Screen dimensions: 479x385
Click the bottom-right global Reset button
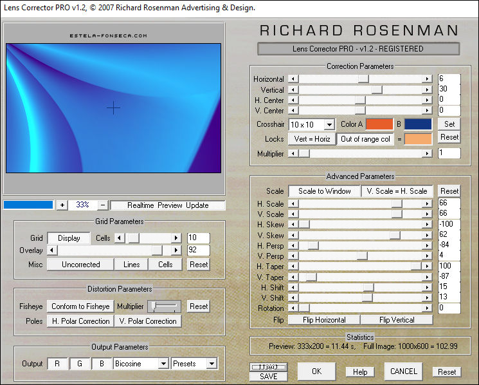pos(447,372)
